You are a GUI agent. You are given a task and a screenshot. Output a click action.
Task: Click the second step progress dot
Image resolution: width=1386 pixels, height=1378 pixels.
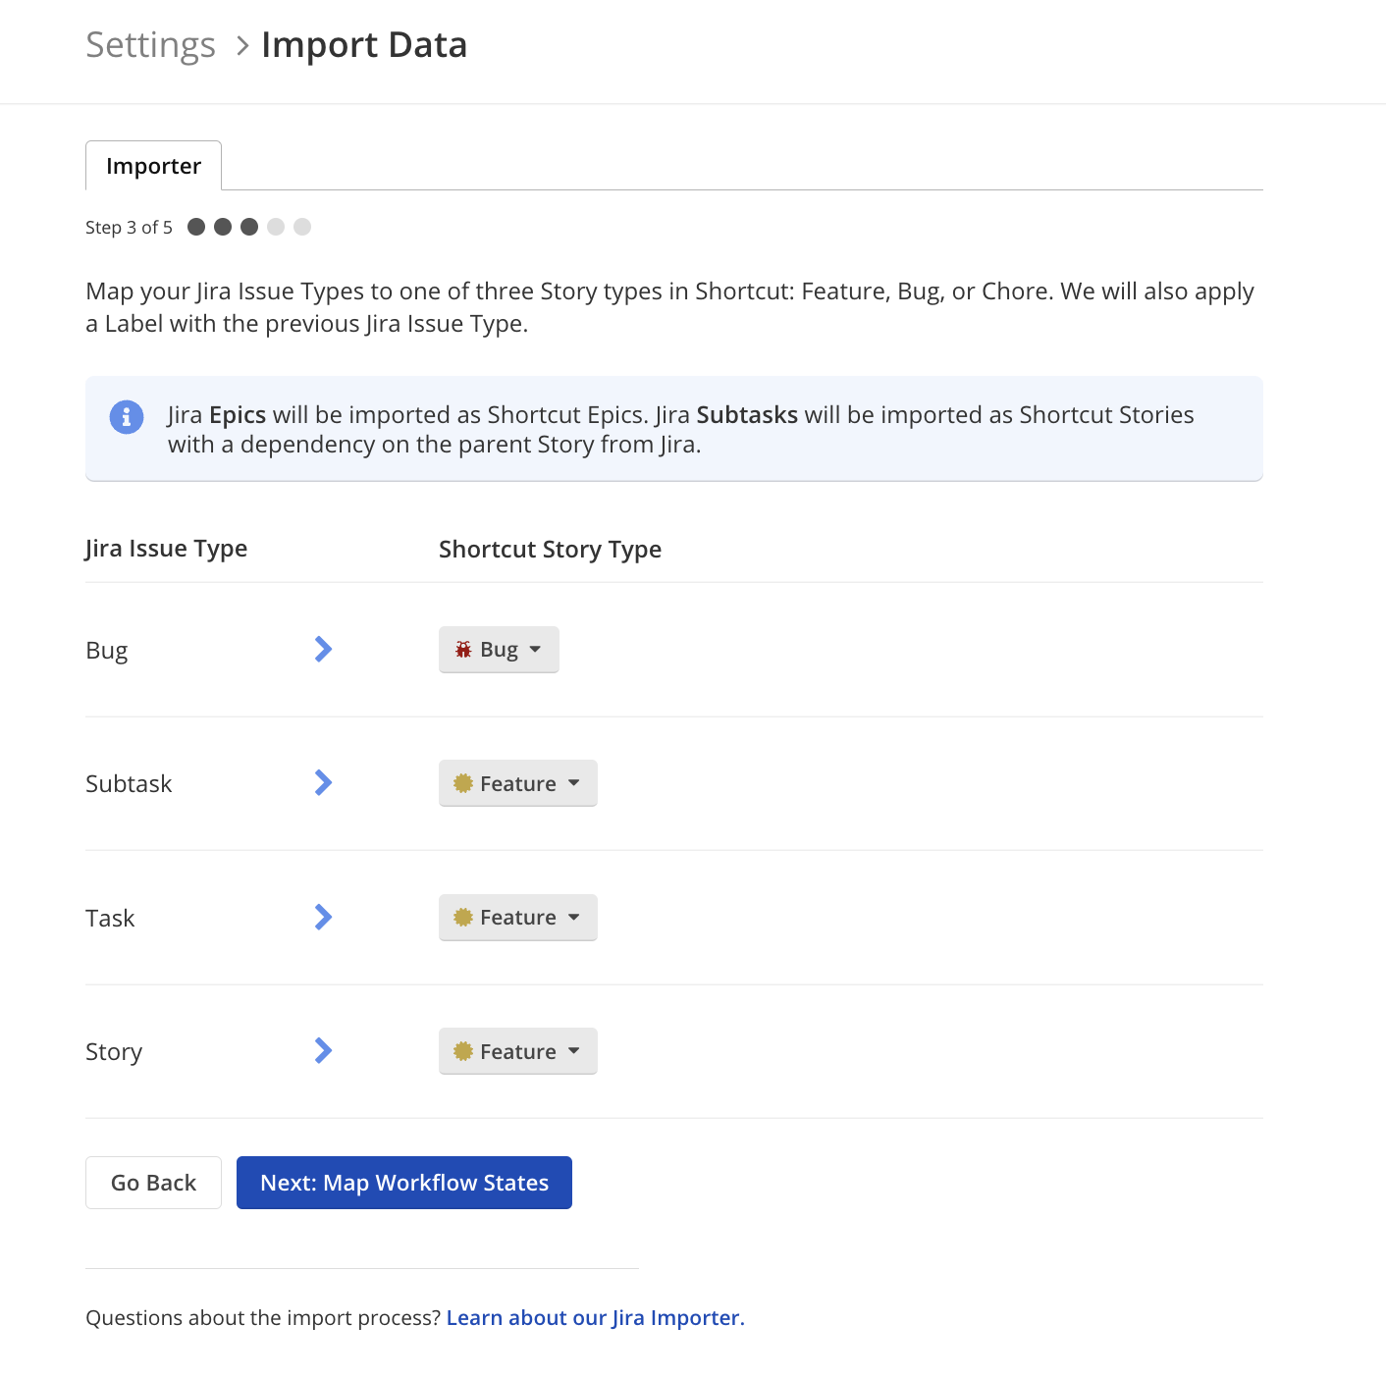tap(223, 227)
